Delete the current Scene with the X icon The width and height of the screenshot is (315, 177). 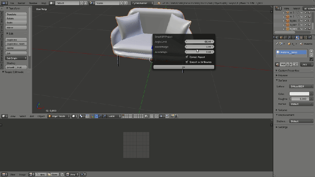(125, 3)
